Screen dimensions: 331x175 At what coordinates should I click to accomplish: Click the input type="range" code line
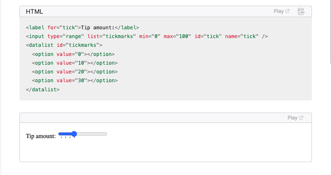(147, 37)
